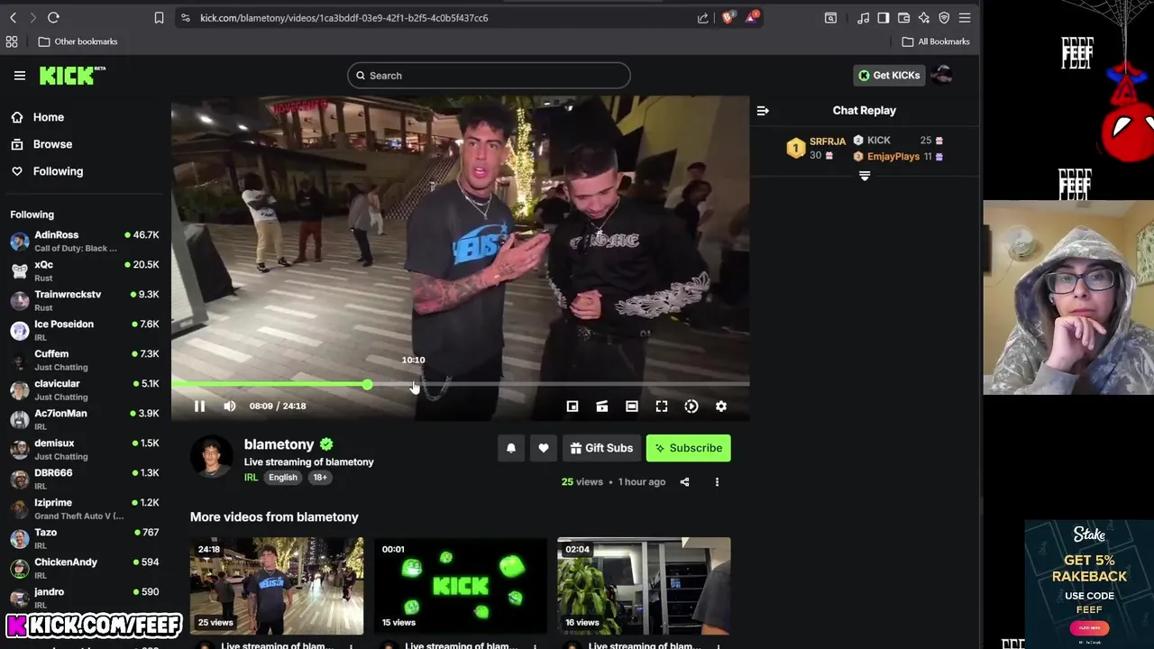Enter fullscreen video mode
The image size is (1154, 649).
pos(662,407)
